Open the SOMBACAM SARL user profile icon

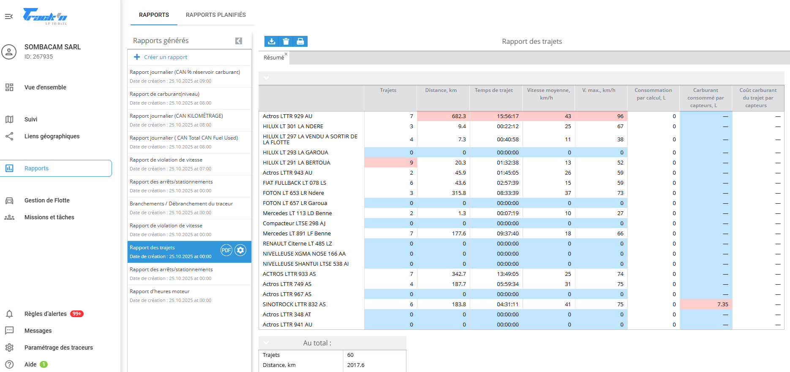coord(9,52)
